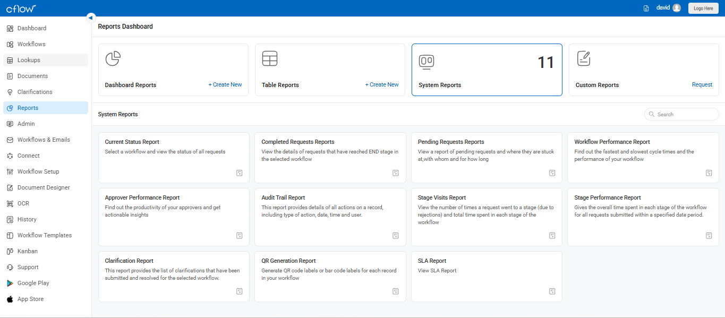Open Clarification Report card icon
This screenshot has height=318, width=725.
click(x=240, y=291)
